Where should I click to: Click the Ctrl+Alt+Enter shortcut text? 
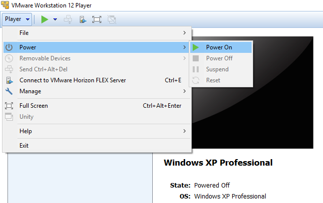coord(162,106)
